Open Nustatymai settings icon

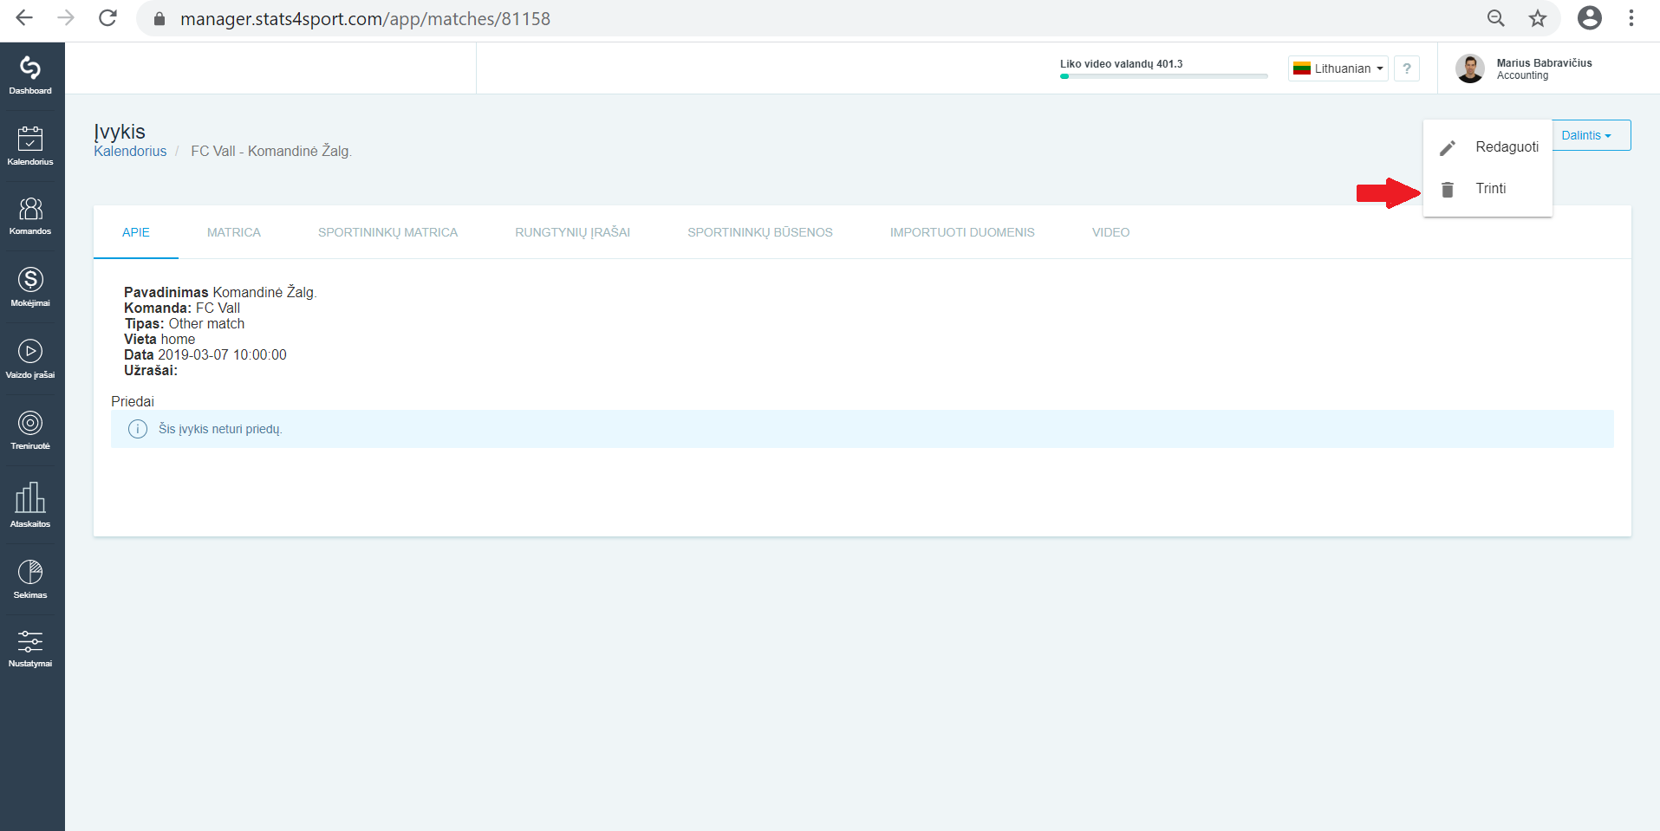click(30, 648)
